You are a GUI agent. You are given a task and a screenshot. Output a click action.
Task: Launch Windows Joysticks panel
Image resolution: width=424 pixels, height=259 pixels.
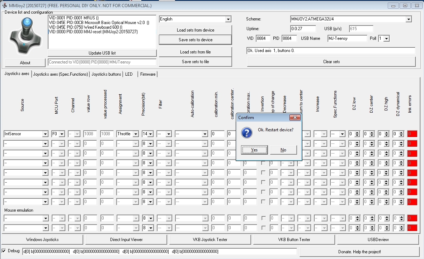coord(42,240)
